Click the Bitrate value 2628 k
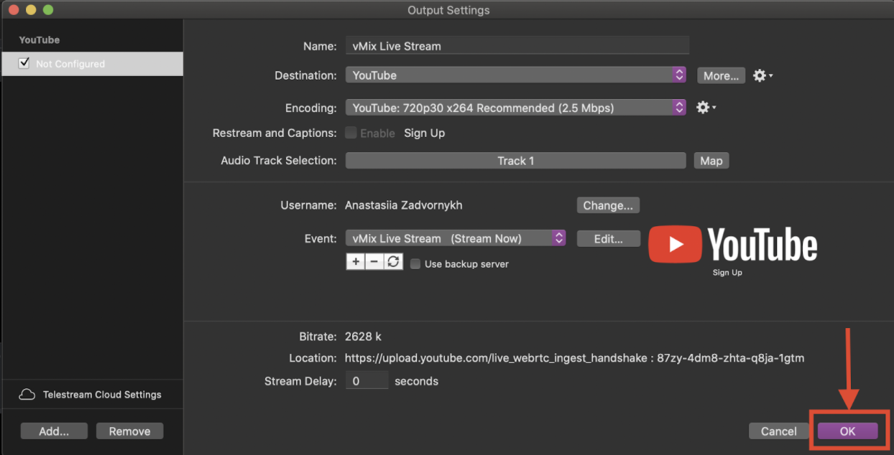This screenshot has width=894, height=455. [364, 337]
